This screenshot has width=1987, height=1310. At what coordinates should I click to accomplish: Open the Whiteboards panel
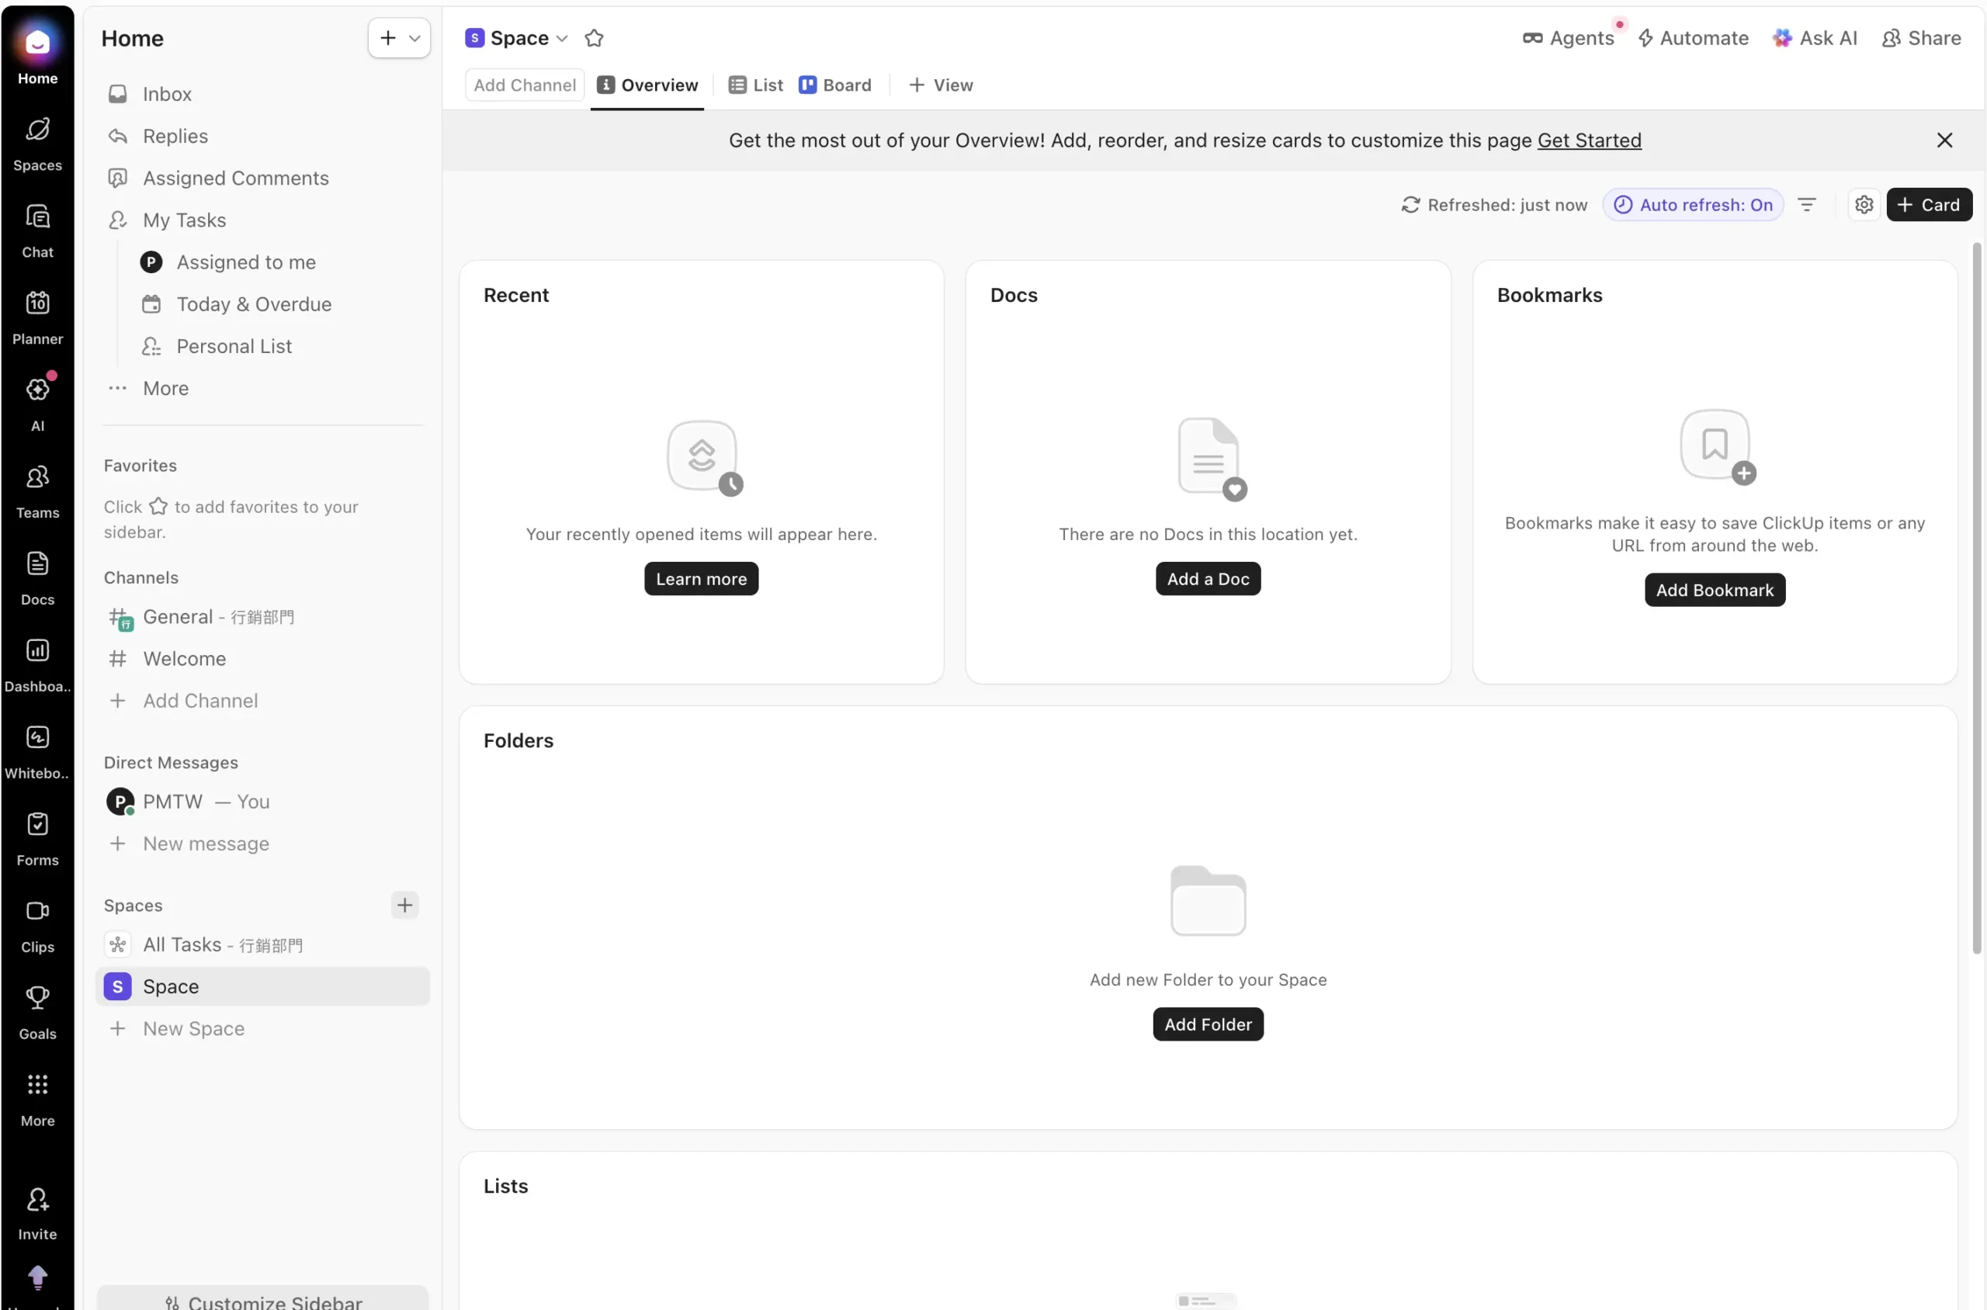(36, 747)
